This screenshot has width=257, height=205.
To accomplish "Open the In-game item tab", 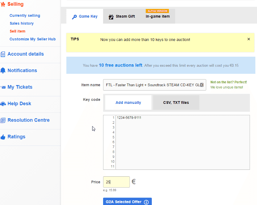I will point(158,16).
